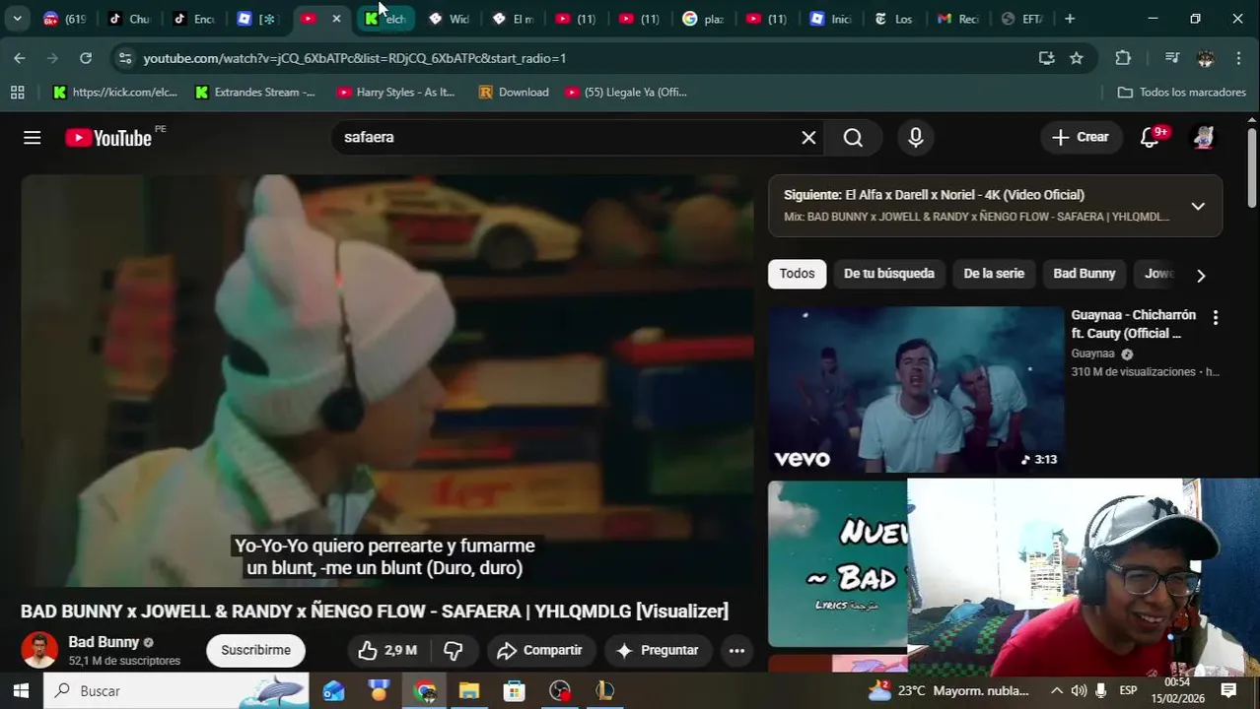Switch to the Gmail Reci tab

pos(956,19)
